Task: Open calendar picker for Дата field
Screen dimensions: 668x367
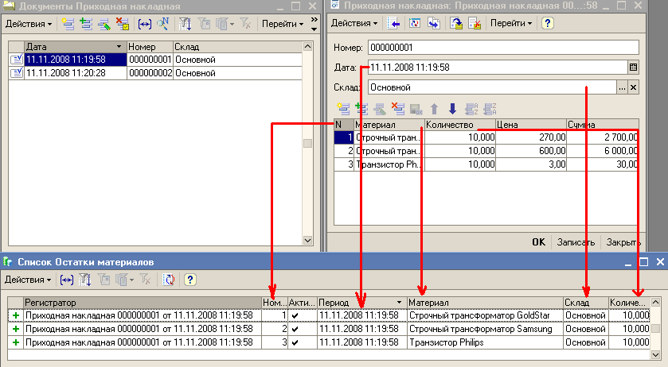Action: coord(633,68)
